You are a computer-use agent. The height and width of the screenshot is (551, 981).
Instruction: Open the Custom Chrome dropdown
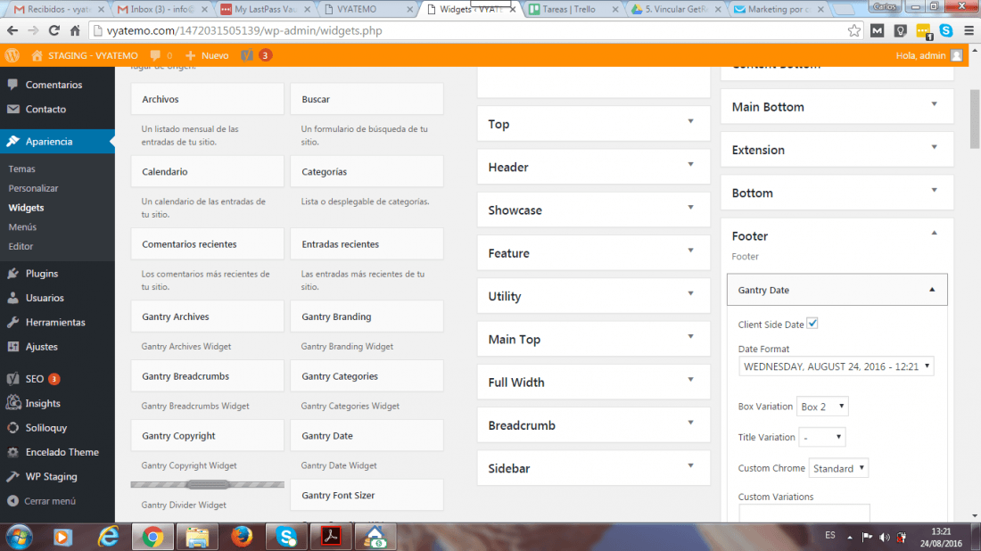838,468
